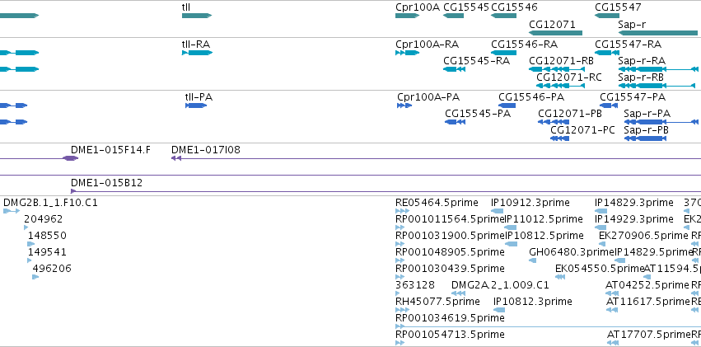The width and height of the screenshot is (701, 347).
Task: Click the Sap-r gene glyph
Action: click(x=658, y=33)
